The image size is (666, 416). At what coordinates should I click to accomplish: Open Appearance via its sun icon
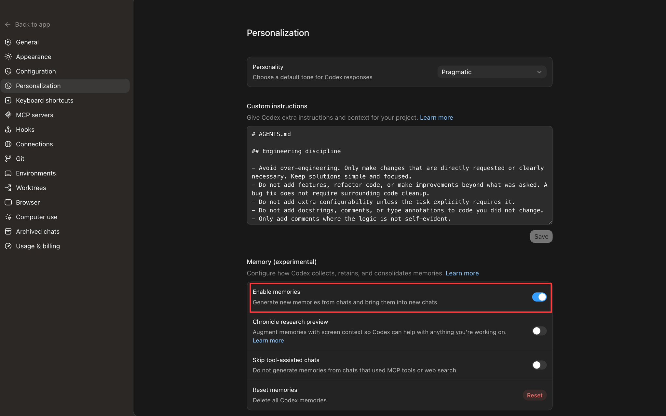[8, 57]
